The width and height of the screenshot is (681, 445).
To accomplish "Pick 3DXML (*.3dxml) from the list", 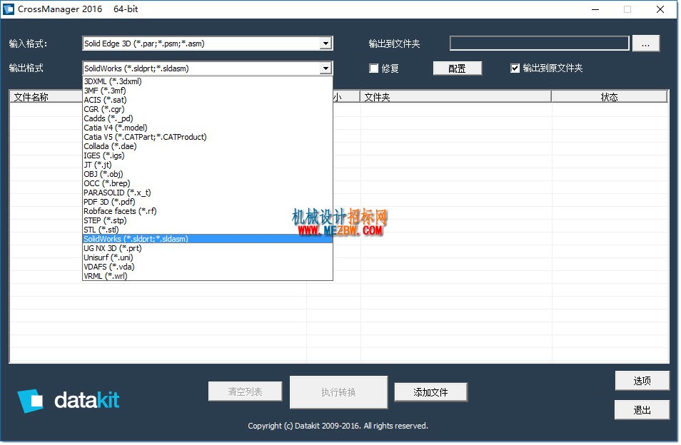I will pos(208,81).
